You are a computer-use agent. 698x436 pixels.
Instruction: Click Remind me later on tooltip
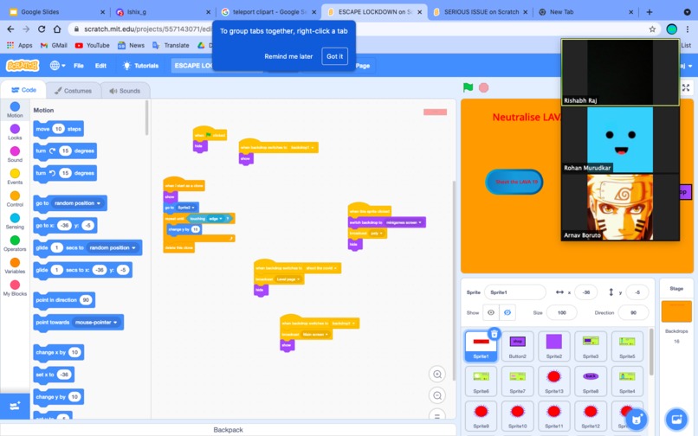pos(288,56)
